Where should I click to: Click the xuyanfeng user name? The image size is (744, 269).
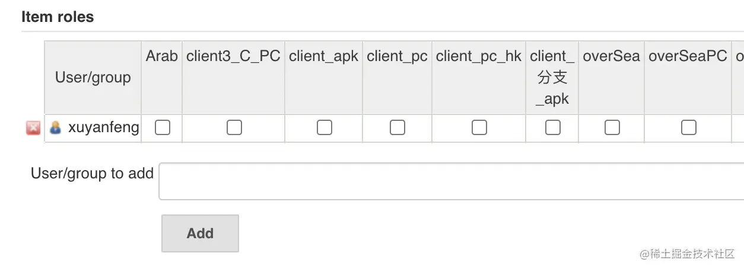104,127
